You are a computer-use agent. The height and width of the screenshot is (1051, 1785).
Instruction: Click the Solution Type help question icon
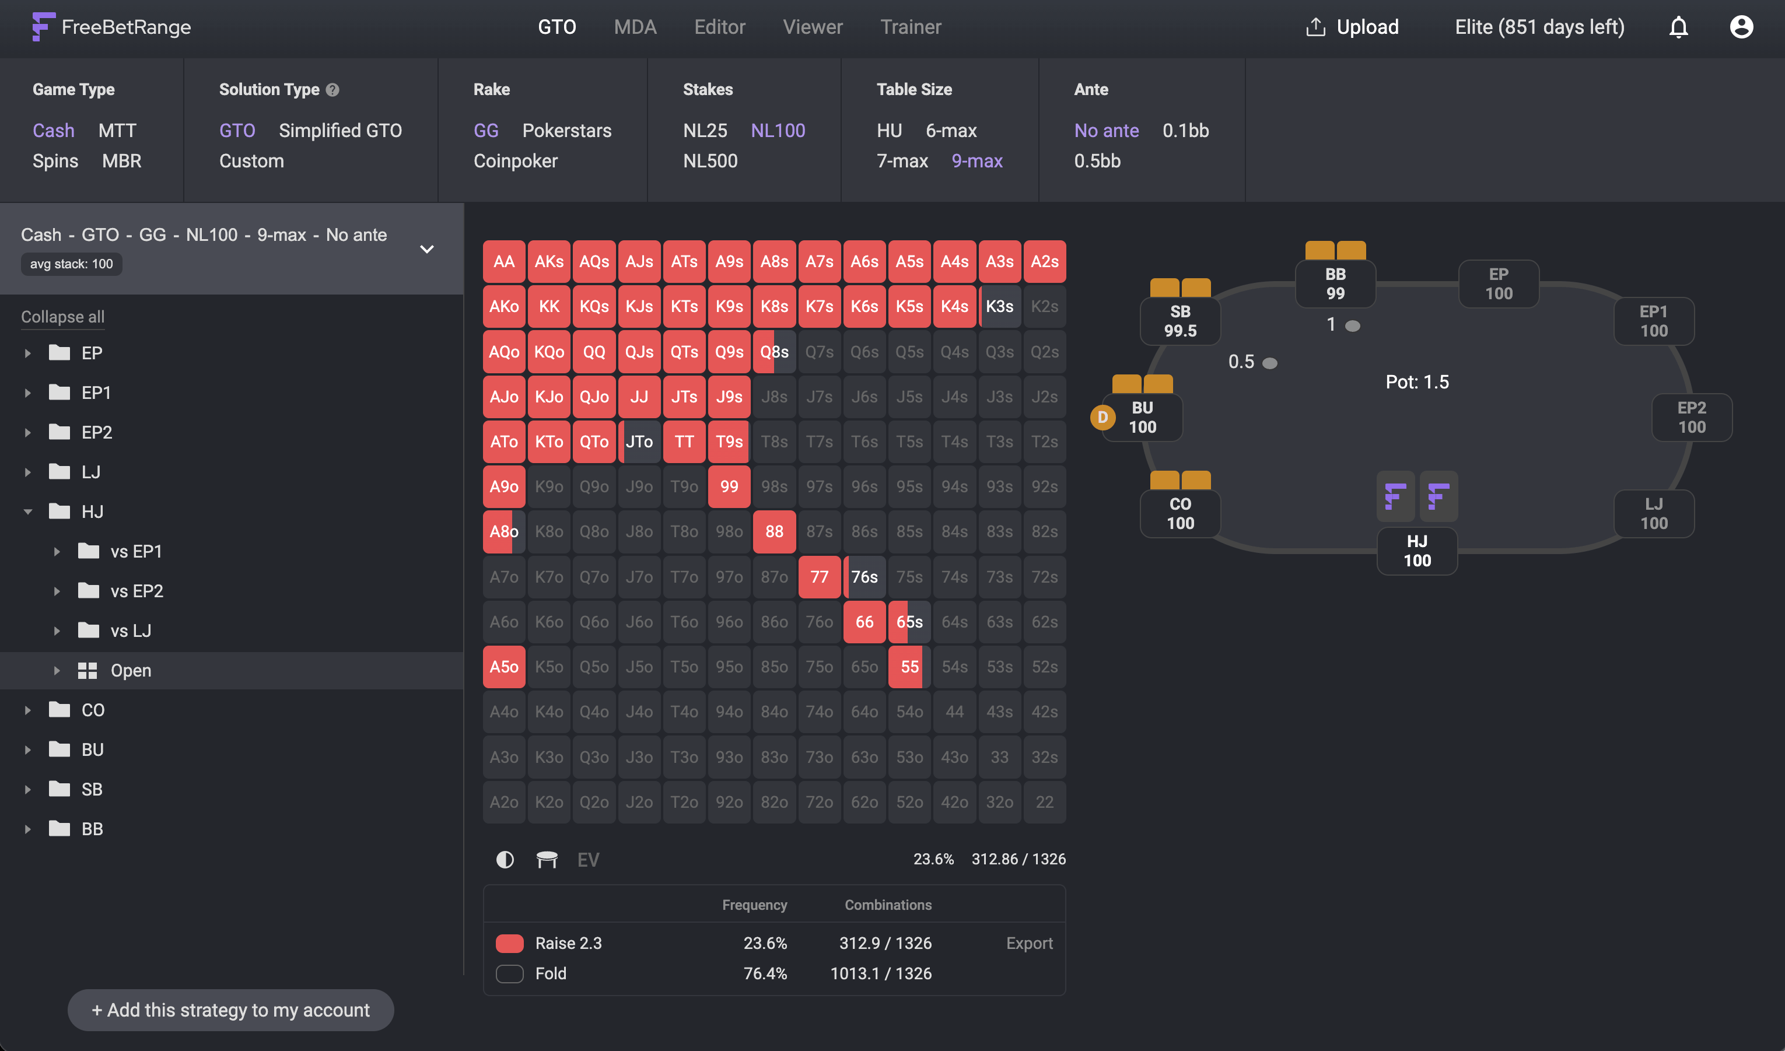[332, 90]
